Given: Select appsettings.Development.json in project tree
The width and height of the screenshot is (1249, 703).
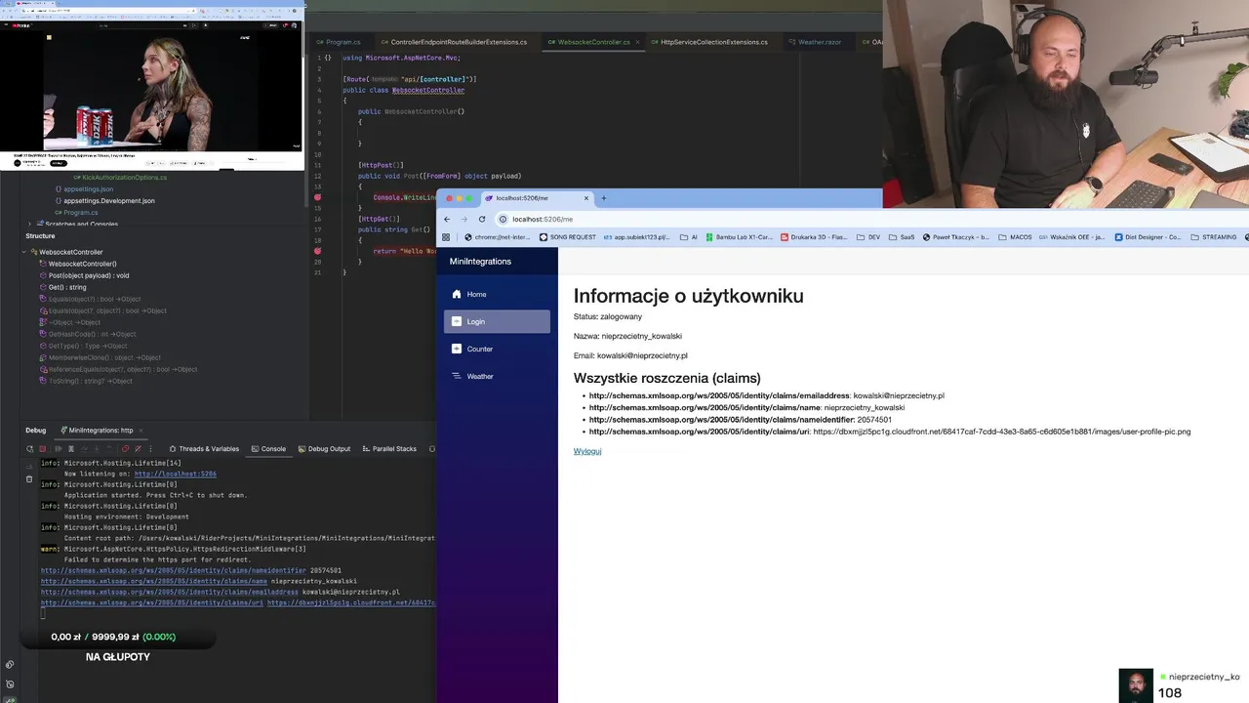Looking at the screenshot, I should (103, 201).
